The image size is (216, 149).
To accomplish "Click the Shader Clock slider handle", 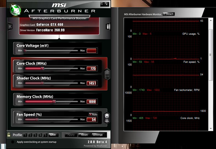I will click(43, 83).
